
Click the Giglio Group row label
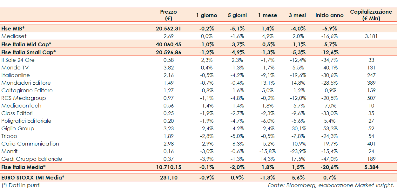point(18,128)
